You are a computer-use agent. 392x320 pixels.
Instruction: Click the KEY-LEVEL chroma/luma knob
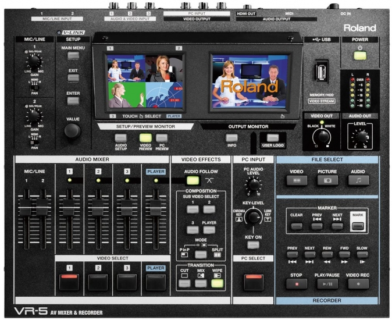coord(254,216)
